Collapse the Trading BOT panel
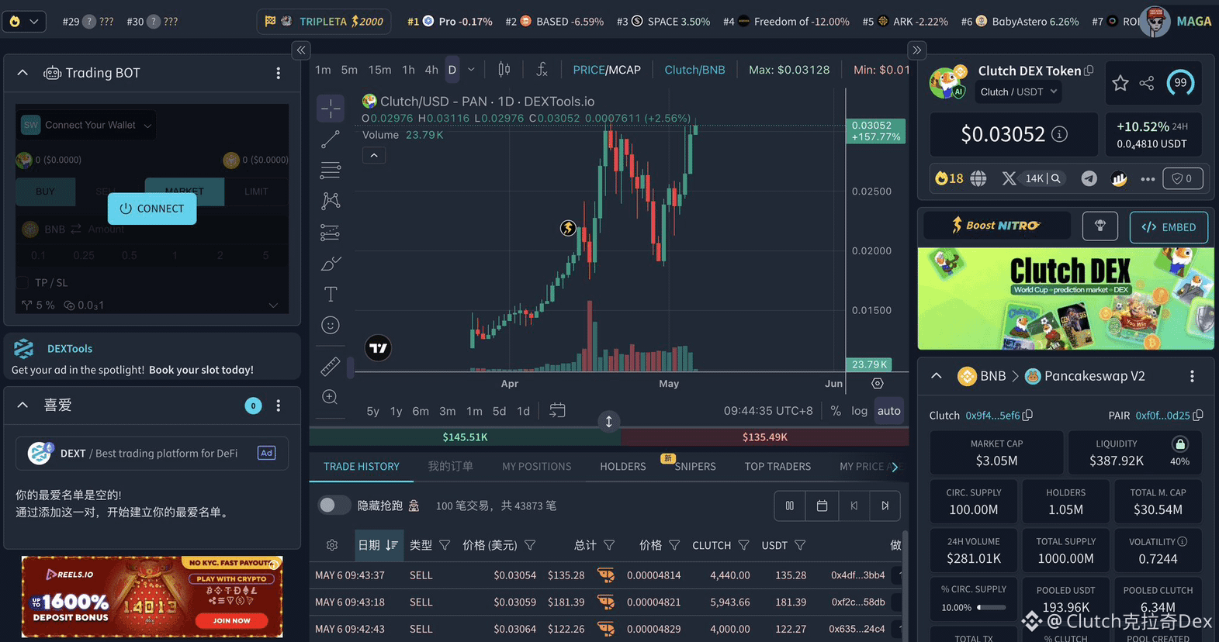This screenshot has width=1219, height=642. click(23, 73)
